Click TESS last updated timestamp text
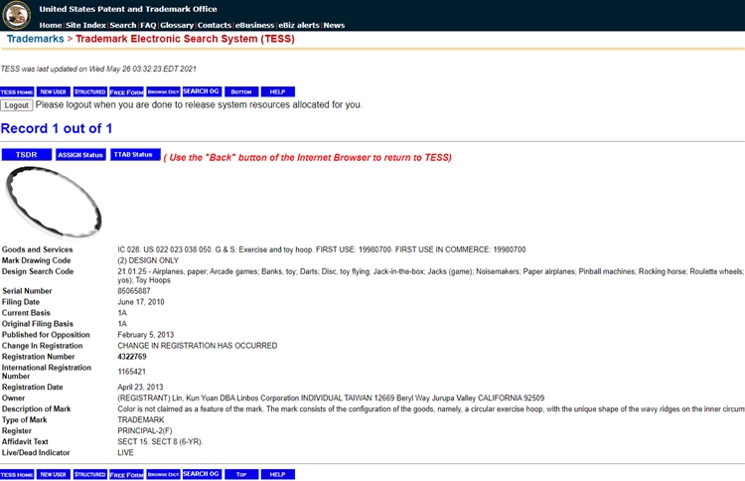Image resolution: width=745 pixels, height=481 pixels. [98, 69]
